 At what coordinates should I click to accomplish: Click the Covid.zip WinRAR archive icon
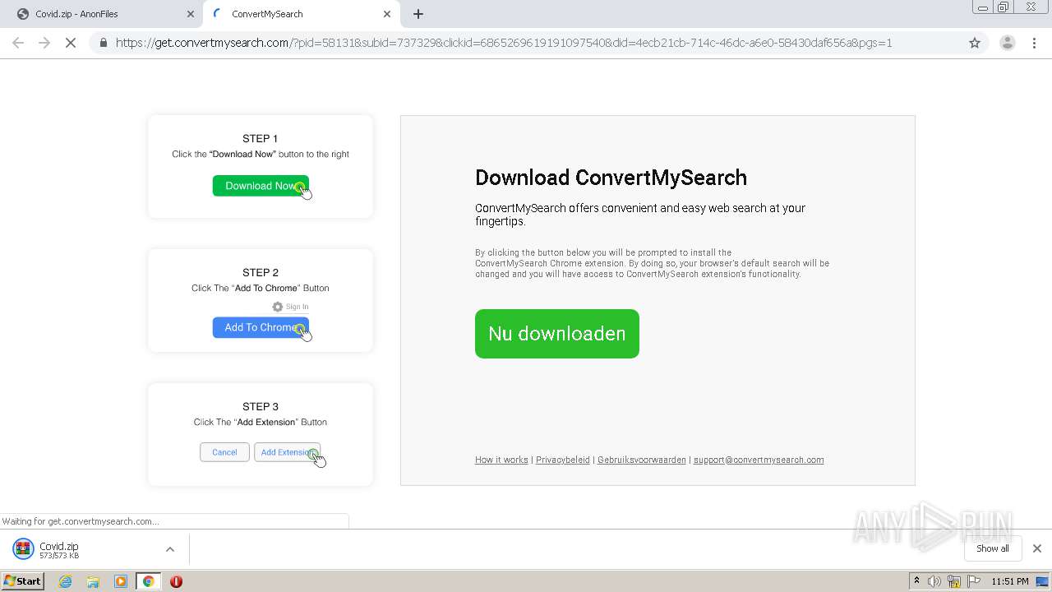tap(23, 549)
